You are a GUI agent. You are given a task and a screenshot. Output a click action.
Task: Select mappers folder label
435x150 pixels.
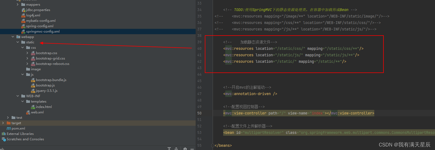(33, 5)
